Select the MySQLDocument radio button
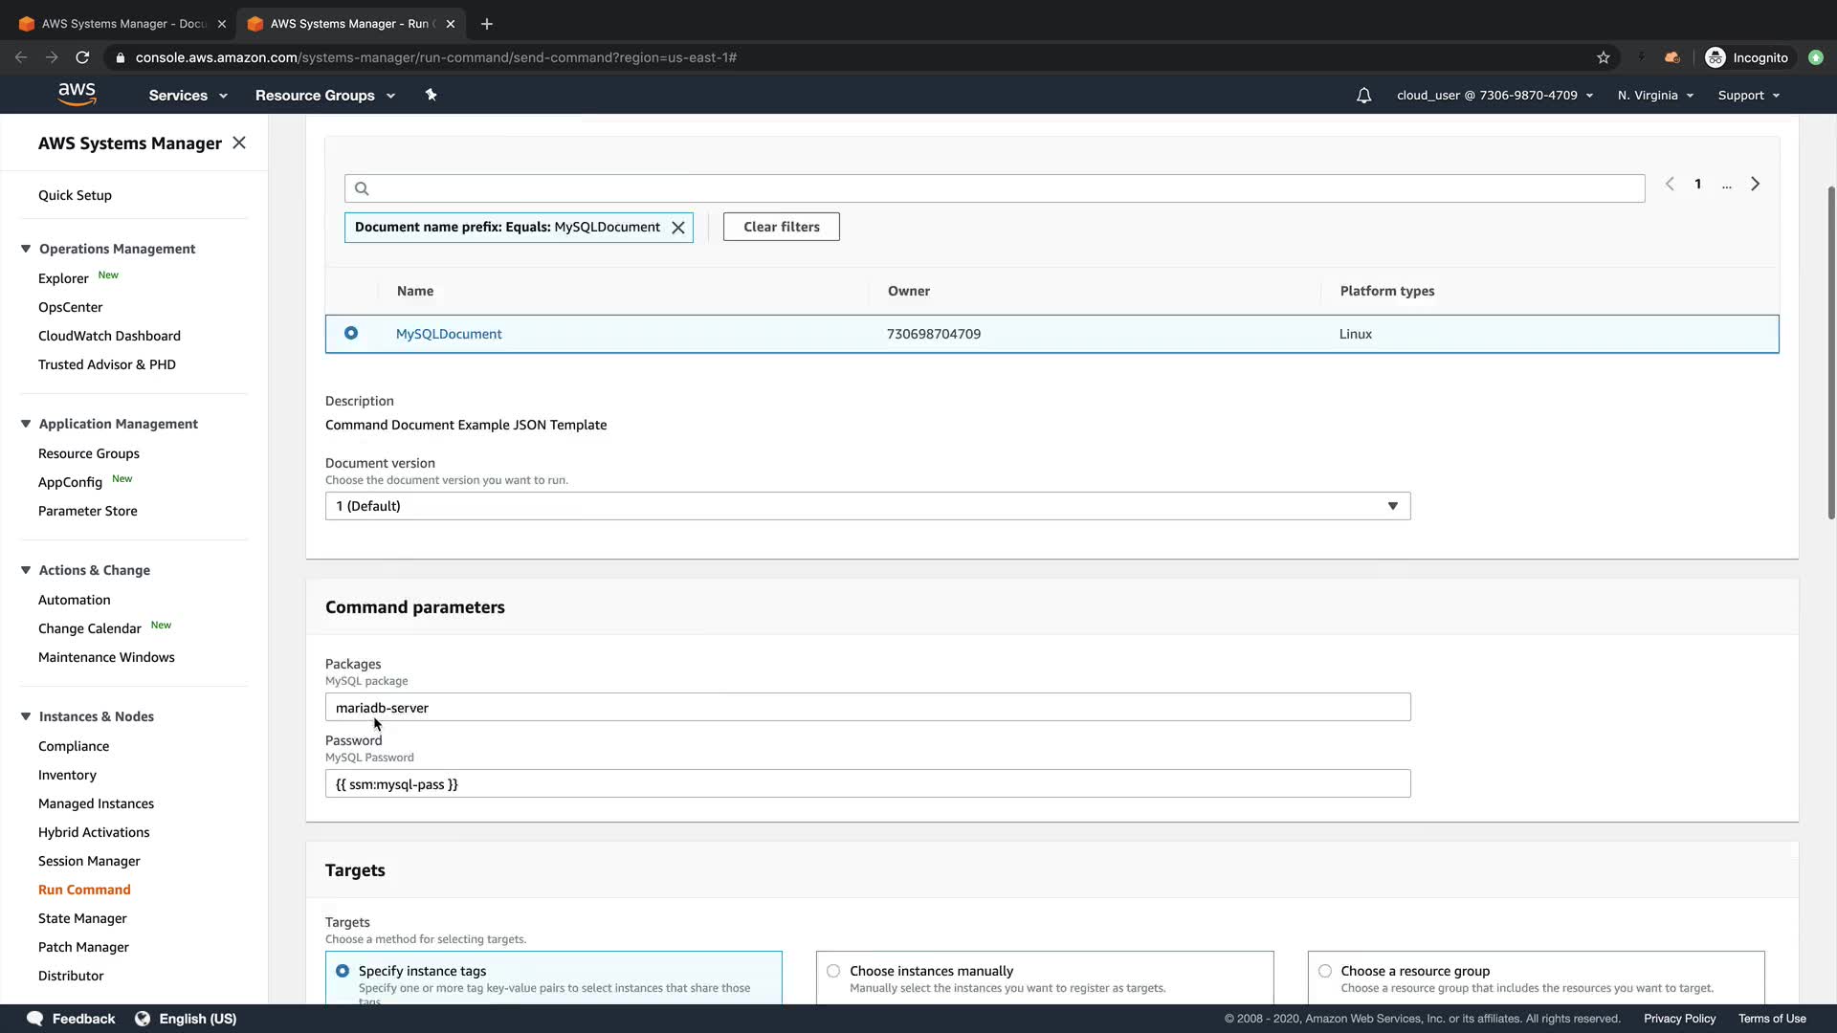The height and width of the screenshot is (1033, 1837). click(351, 333)
